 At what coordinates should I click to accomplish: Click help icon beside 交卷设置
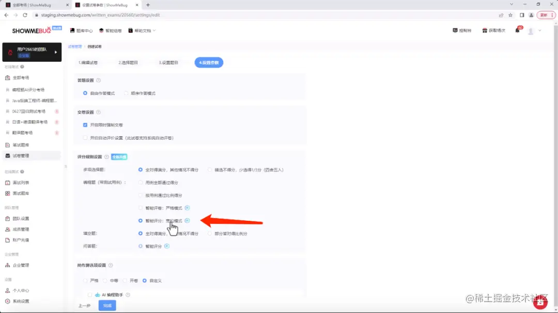[x=99, y=112]
